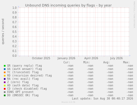This screenshot has height=105, width=137.
Task: Click the 0.0 y-axis value
Action: (15, 56)
